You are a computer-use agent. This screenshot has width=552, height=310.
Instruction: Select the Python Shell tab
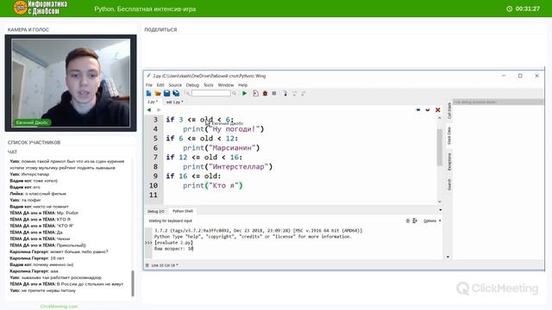tap(183, 211)
